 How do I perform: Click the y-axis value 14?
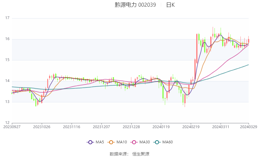coord(7,81)
